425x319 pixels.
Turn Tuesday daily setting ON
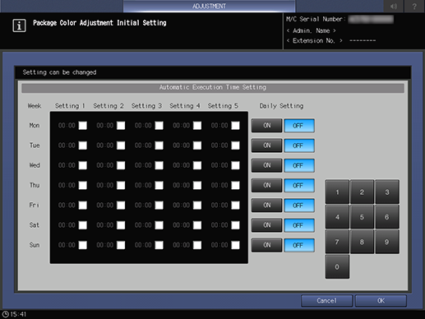click(x=267, y=146)
